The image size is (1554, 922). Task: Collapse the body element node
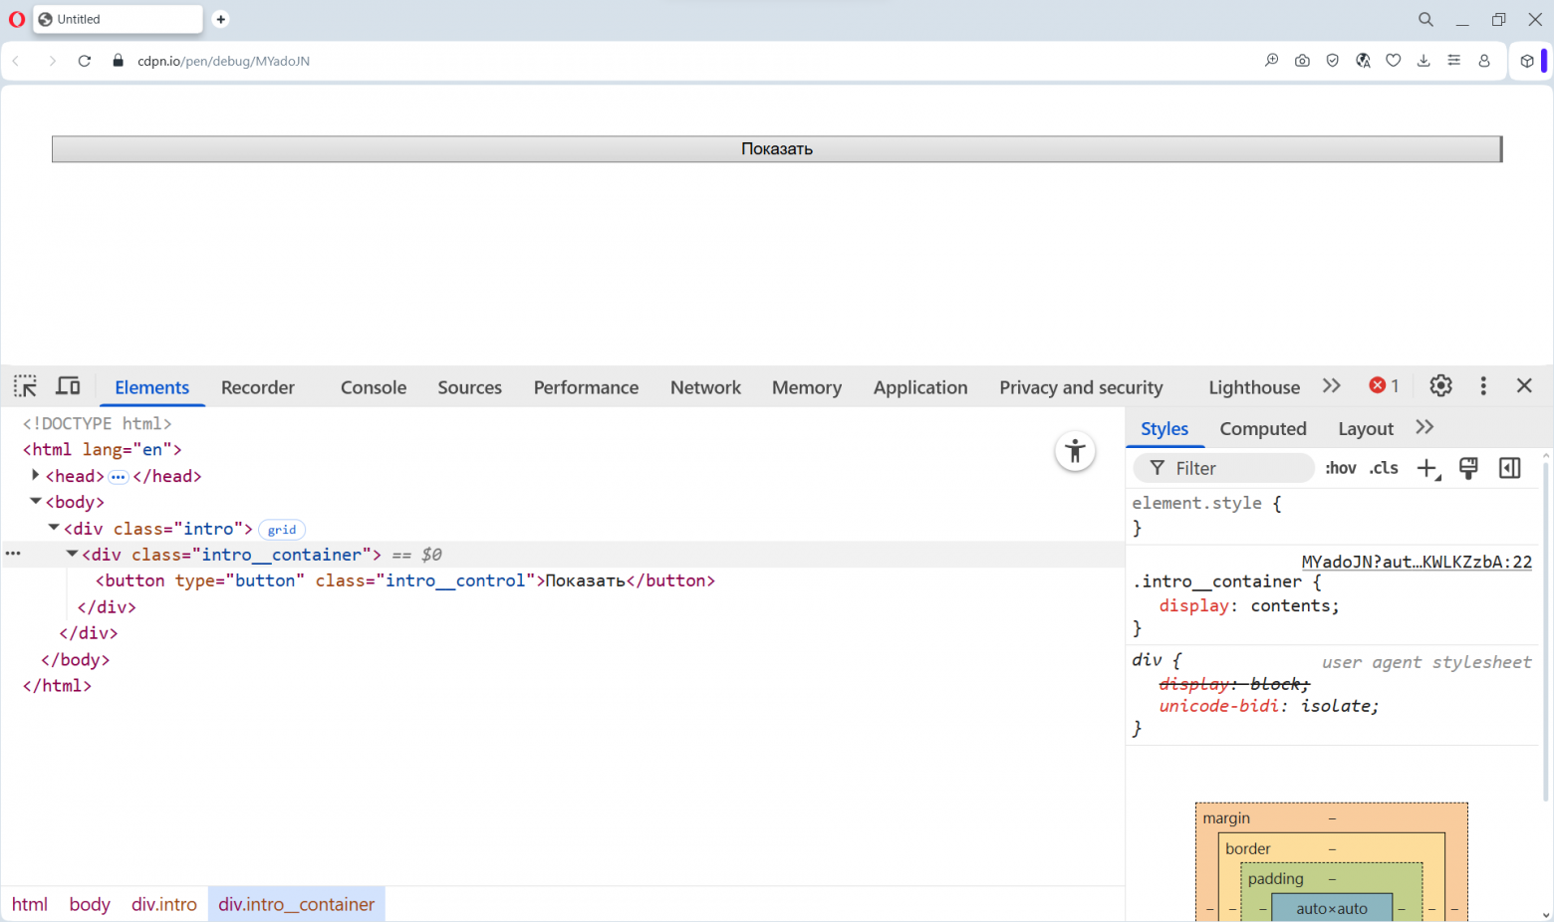[35, 501]
